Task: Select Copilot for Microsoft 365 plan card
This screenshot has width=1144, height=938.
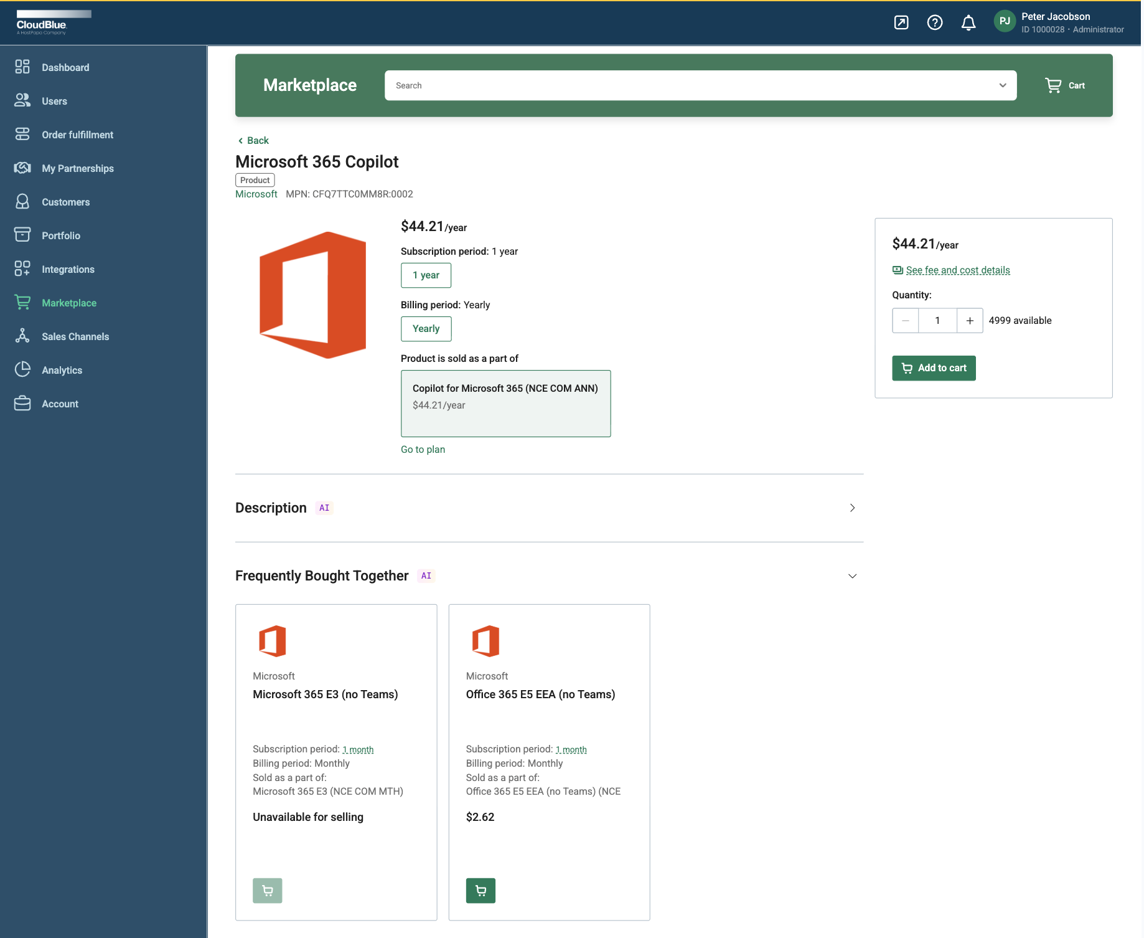Action: [505, 403]
